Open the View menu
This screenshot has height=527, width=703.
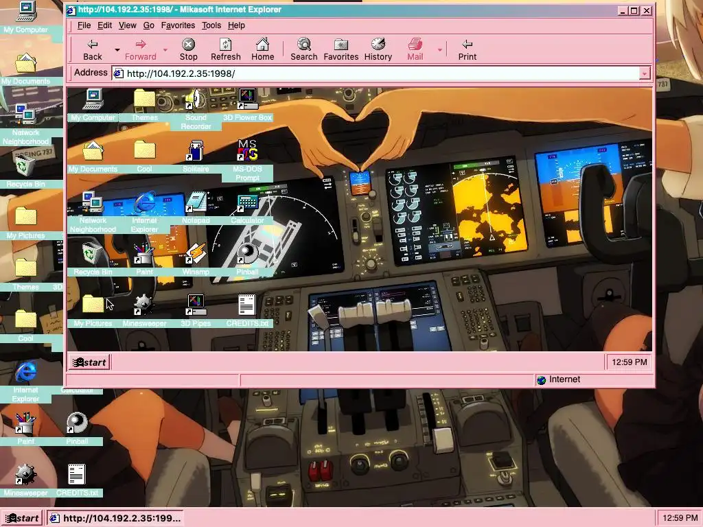(127, 25)
